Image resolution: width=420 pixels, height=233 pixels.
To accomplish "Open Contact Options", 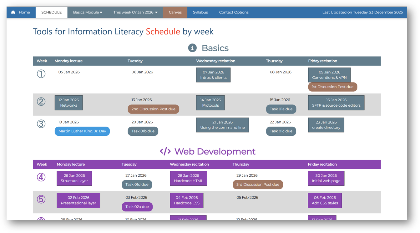I will click(234, 12).
